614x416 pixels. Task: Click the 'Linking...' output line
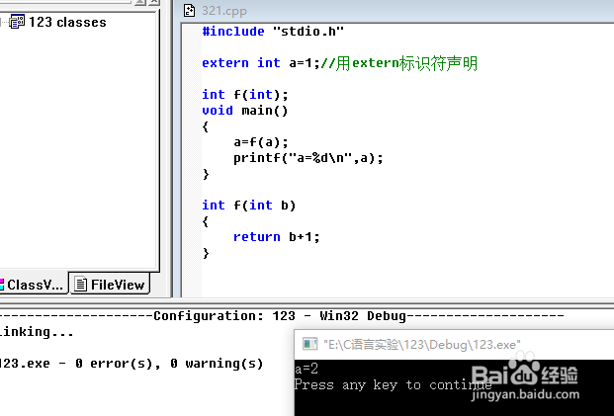pos(37,332)
